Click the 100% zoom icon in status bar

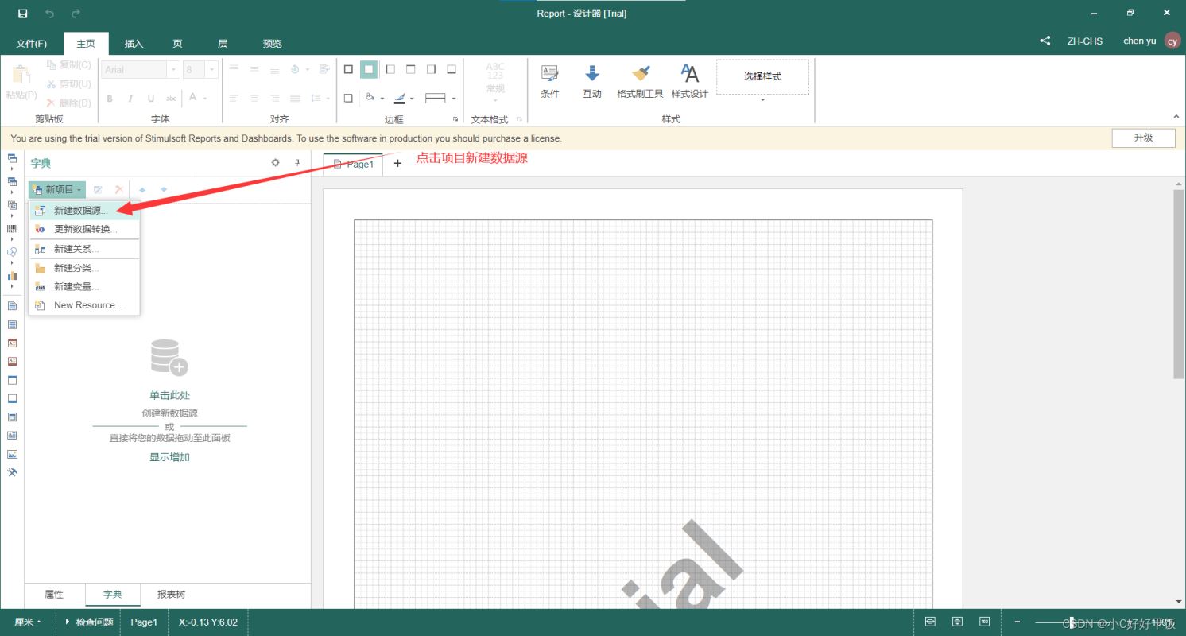(x=985, y=622)
